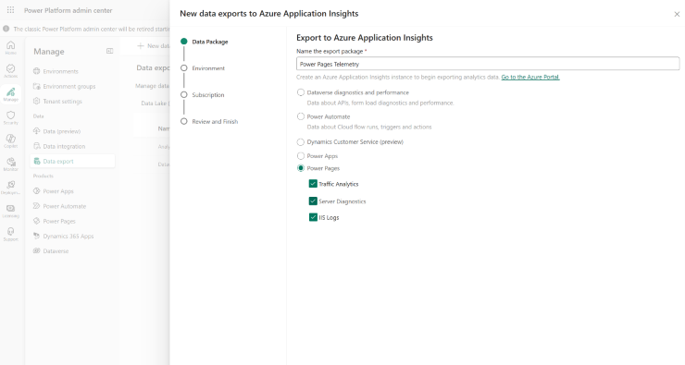Open Support in left rail

click(10, 234)
